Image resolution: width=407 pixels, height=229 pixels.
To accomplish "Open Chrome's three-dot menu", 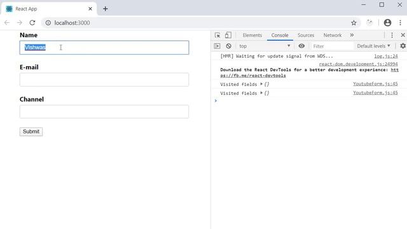I will coord(400,23).
